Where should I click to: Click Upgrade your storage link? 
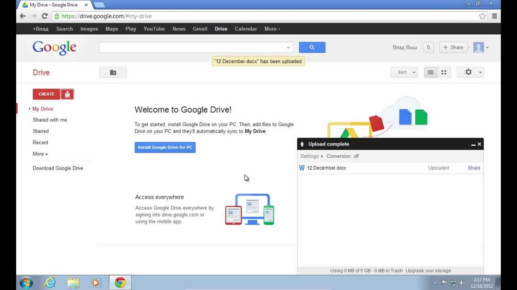coord(428,271)
